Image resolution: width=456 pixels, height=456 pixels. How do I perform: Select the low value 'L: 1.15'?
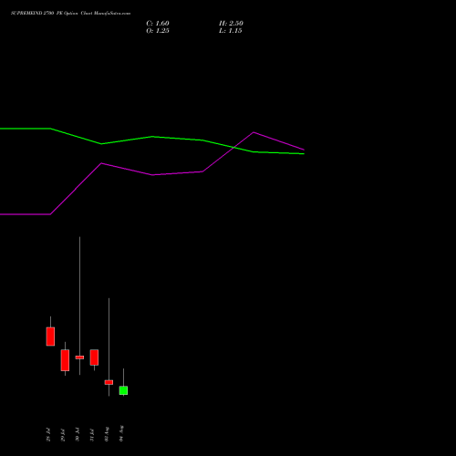point(230,31)
